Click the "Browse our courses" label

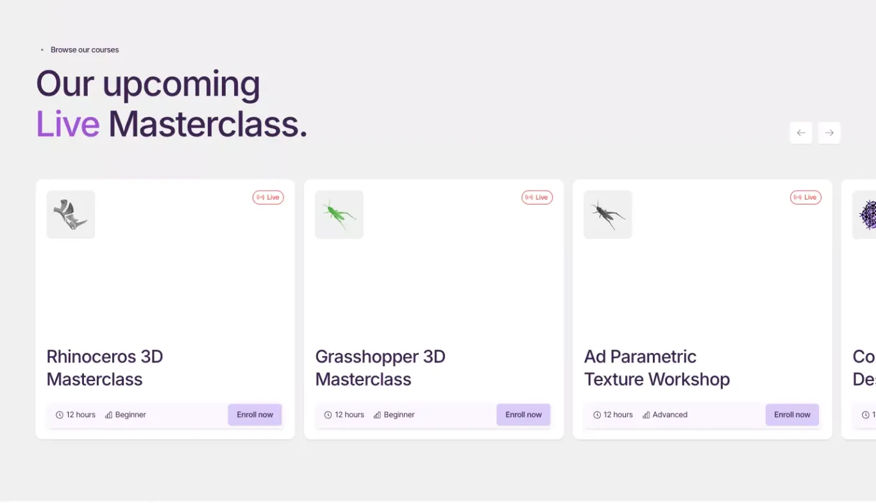(85, 49)
